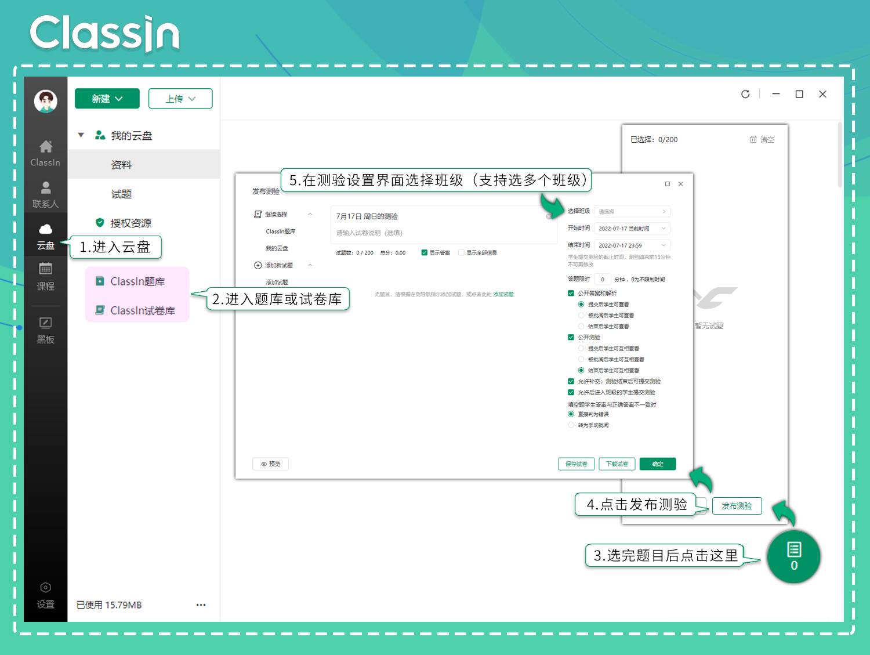Click the 试题数: 0 / 200 text

pyautogui.click(x=354, y=252)
